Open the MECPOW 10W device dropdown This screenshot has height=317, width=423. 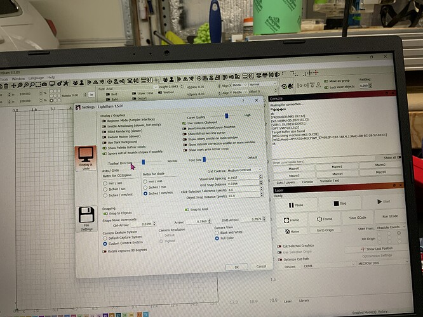(x=382, y=263)
